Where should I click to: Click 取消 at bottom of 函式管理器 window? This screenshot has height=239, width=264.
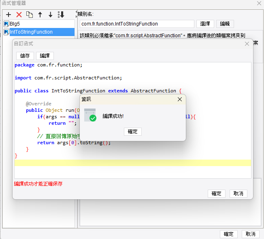[x=250, y=234]
